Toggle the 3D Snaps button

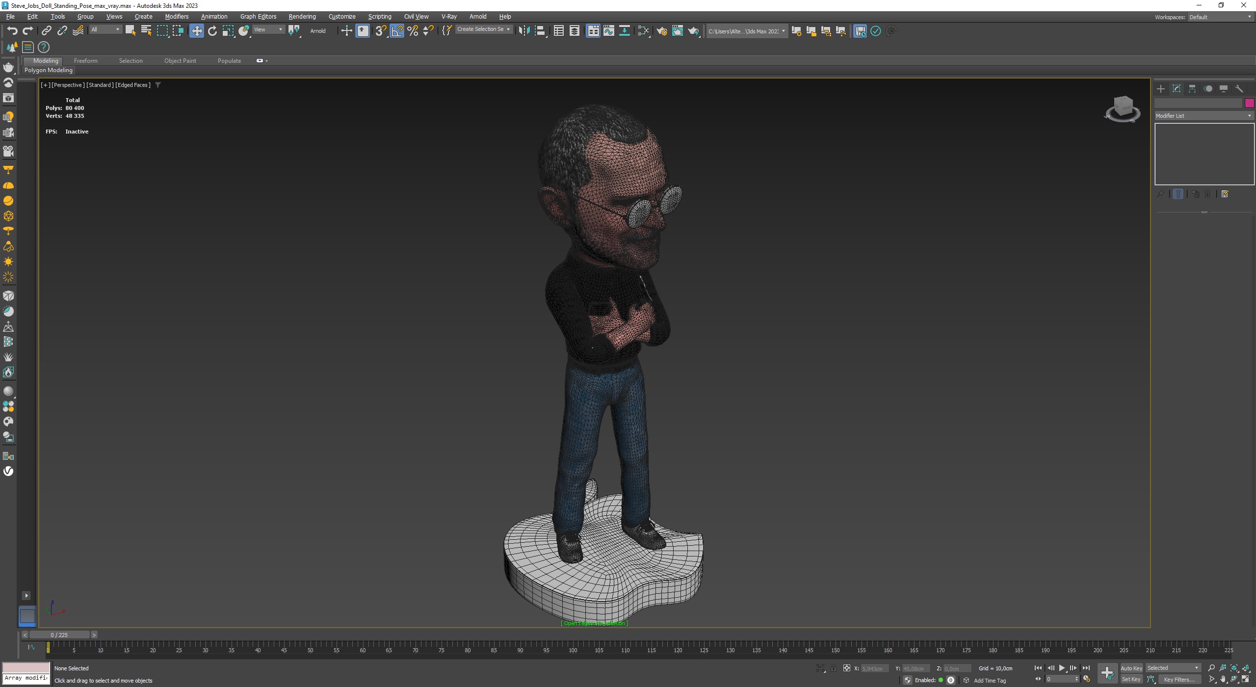coord(381,31)
